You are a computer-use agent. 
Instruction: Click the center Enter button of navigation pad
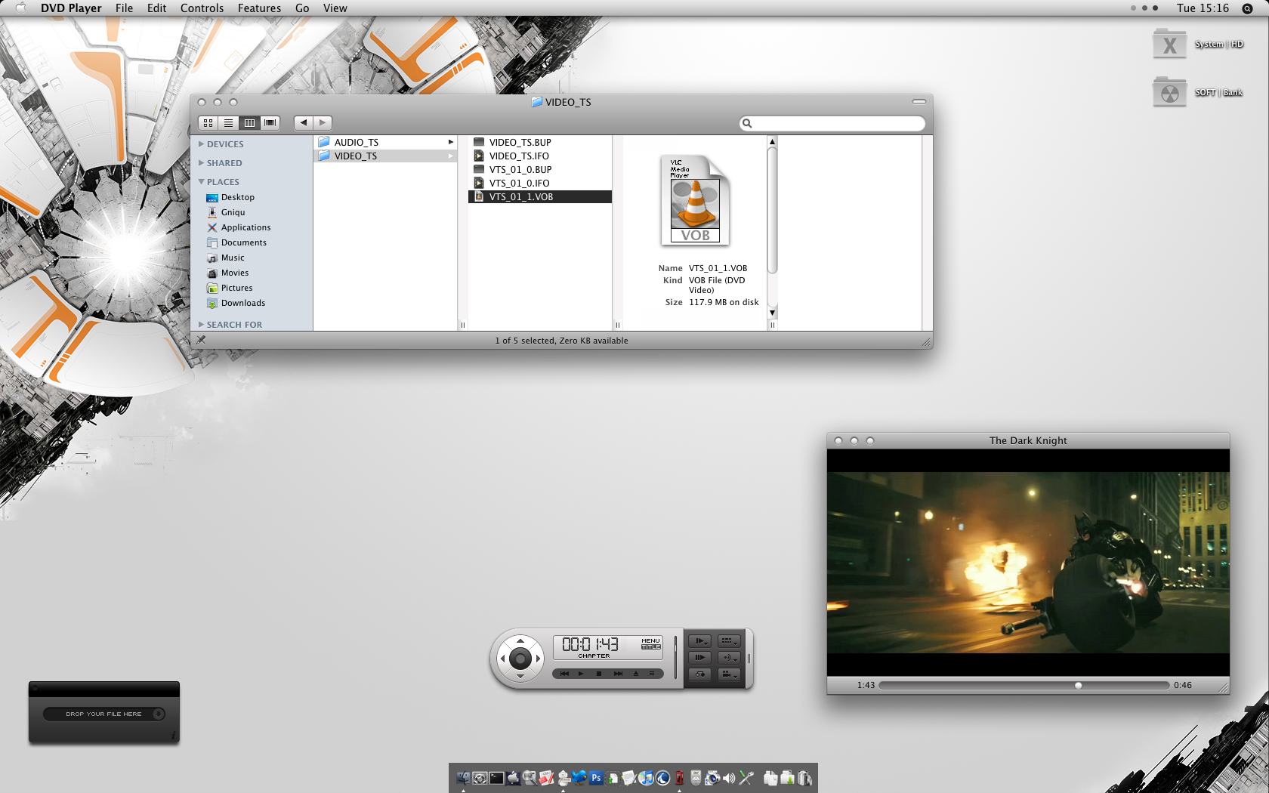pyautogui.click(x=520, y=659)
